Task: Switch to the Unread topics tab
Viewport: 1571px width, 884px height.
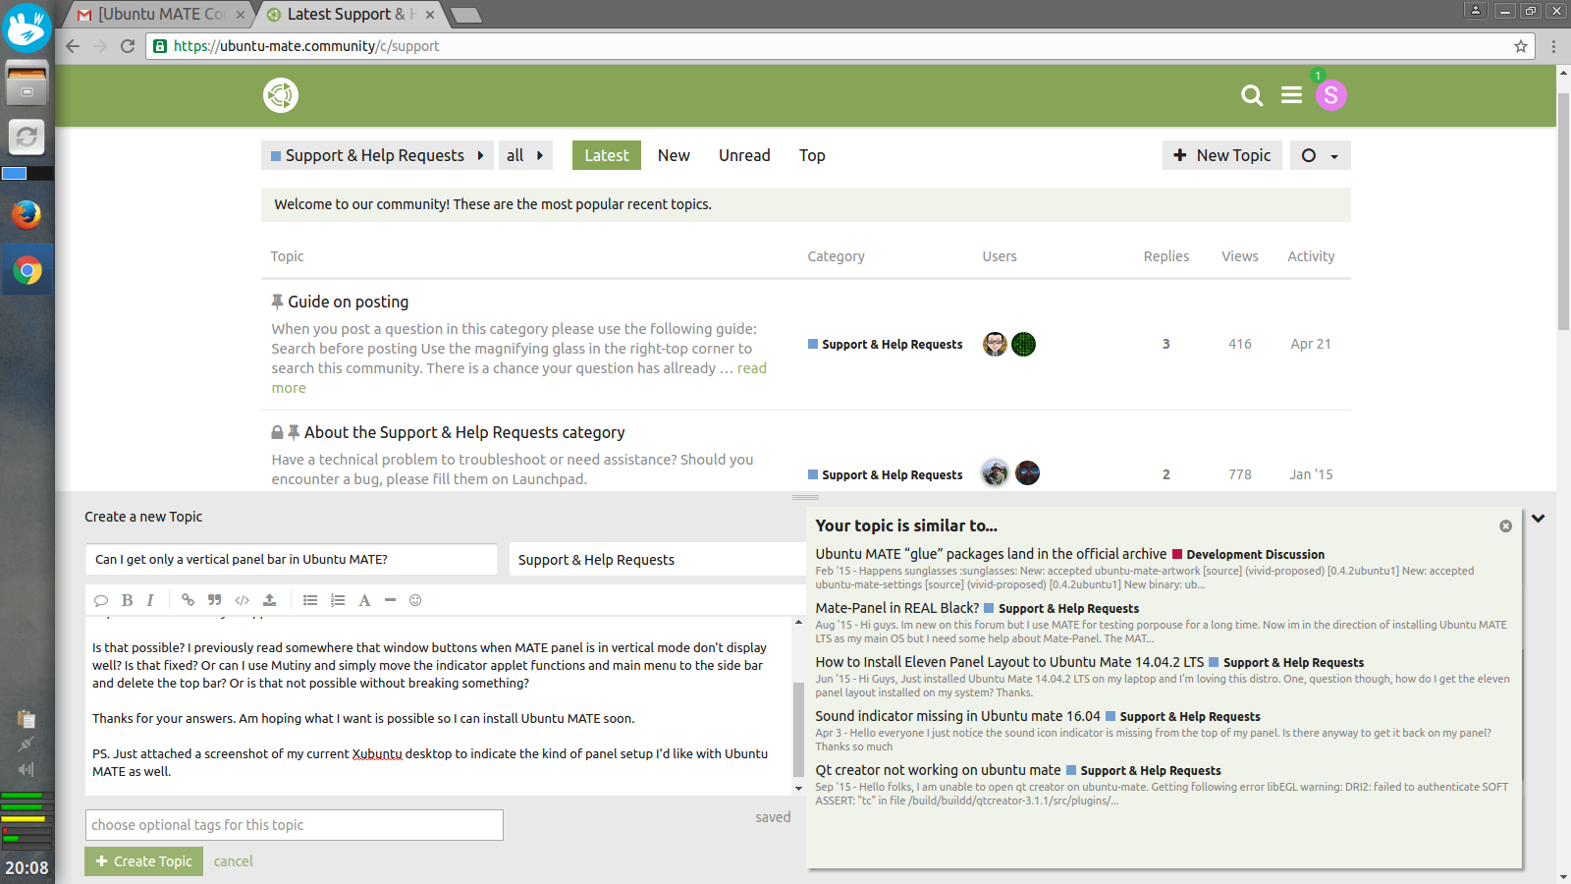Action: (x=744, y=155)
